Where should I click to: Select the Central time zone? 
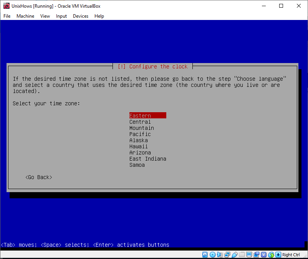tap(148, 122)
